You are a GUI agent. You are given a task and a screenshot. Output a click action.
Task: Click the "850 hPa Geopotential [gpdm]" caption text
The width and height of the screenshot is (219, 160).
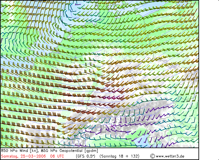pos(69,151)
